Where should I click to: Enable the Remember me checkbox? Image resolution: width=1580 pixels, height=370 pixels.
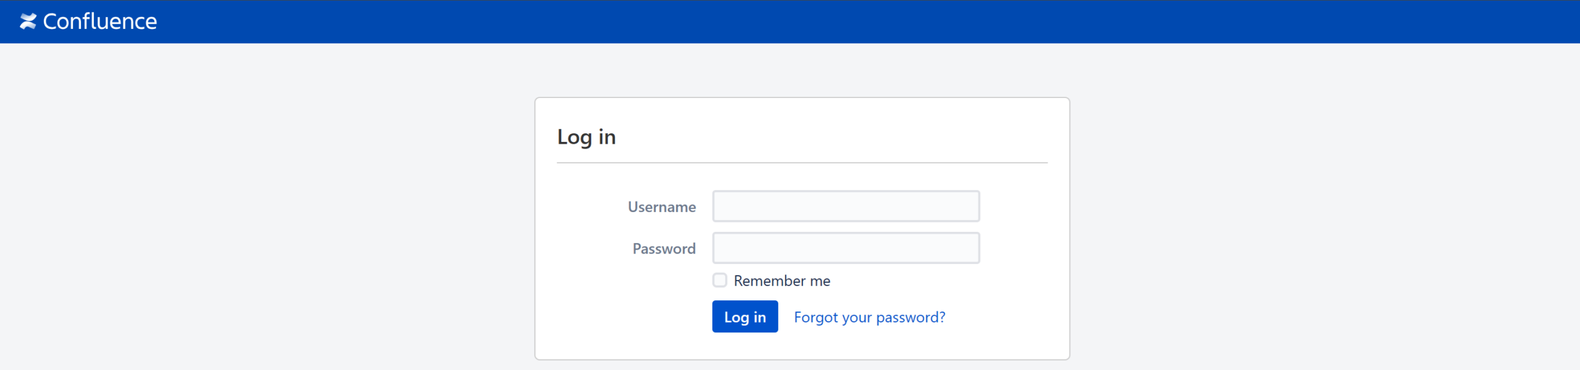(720, 281)
